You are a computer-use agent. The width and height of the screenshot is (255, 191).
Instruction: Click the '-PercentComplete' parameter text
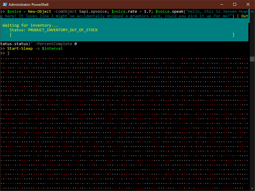[54, 44]
